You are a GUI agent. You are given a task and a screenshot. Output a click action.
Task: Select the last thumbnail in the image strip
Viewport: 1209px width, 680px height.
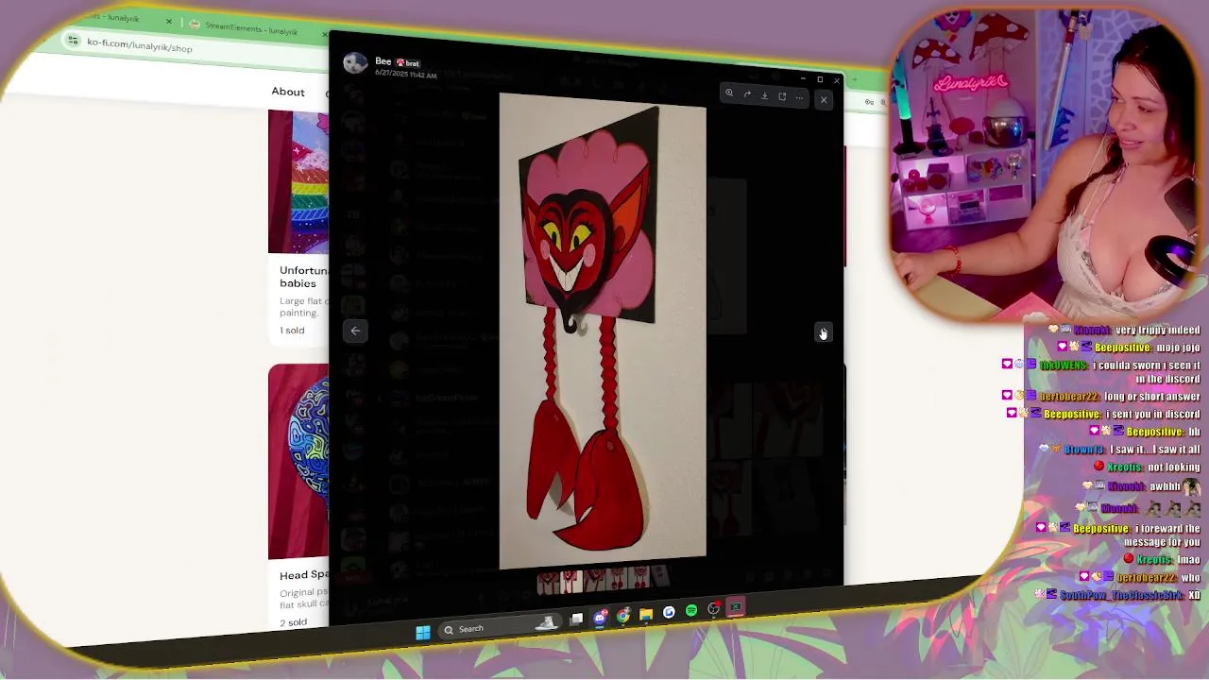660,575
